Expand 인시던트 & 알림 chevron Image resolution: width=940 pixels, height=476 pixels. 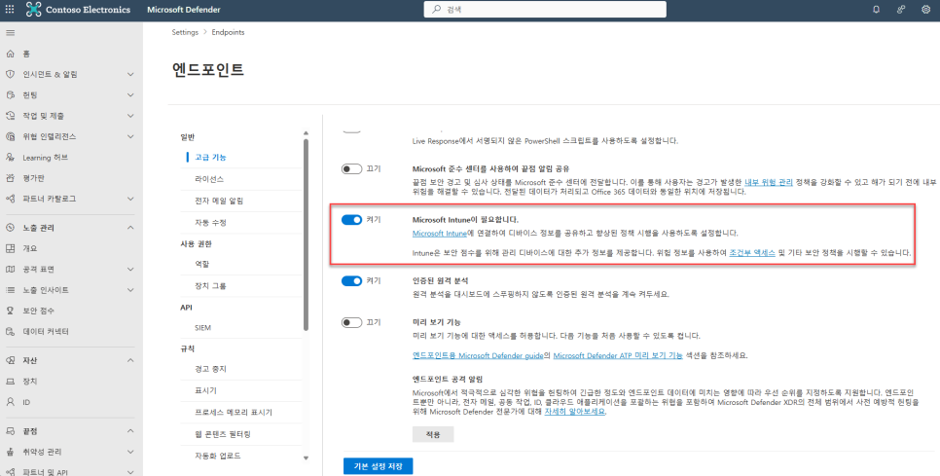[x=130, y=74]
